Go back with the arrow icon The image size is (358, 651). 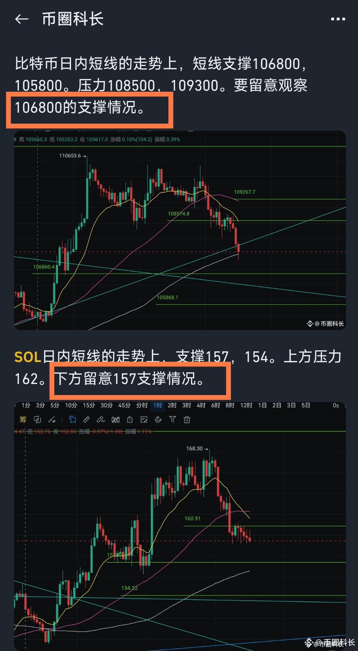coord(22,19)
